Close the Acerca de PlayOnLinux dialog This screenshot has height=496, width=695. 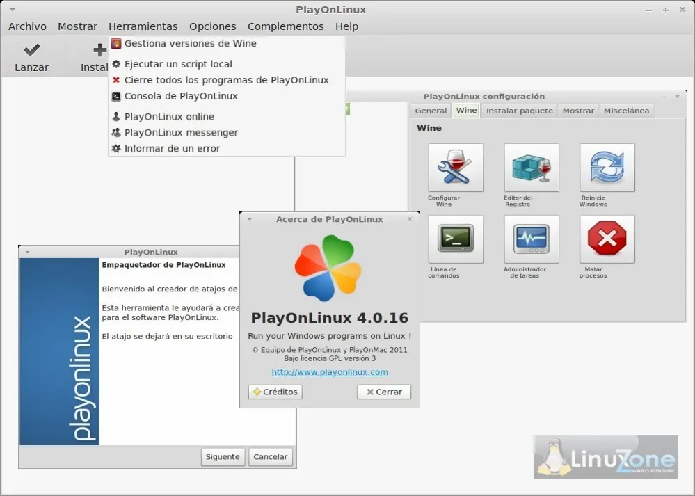point(410,219)
